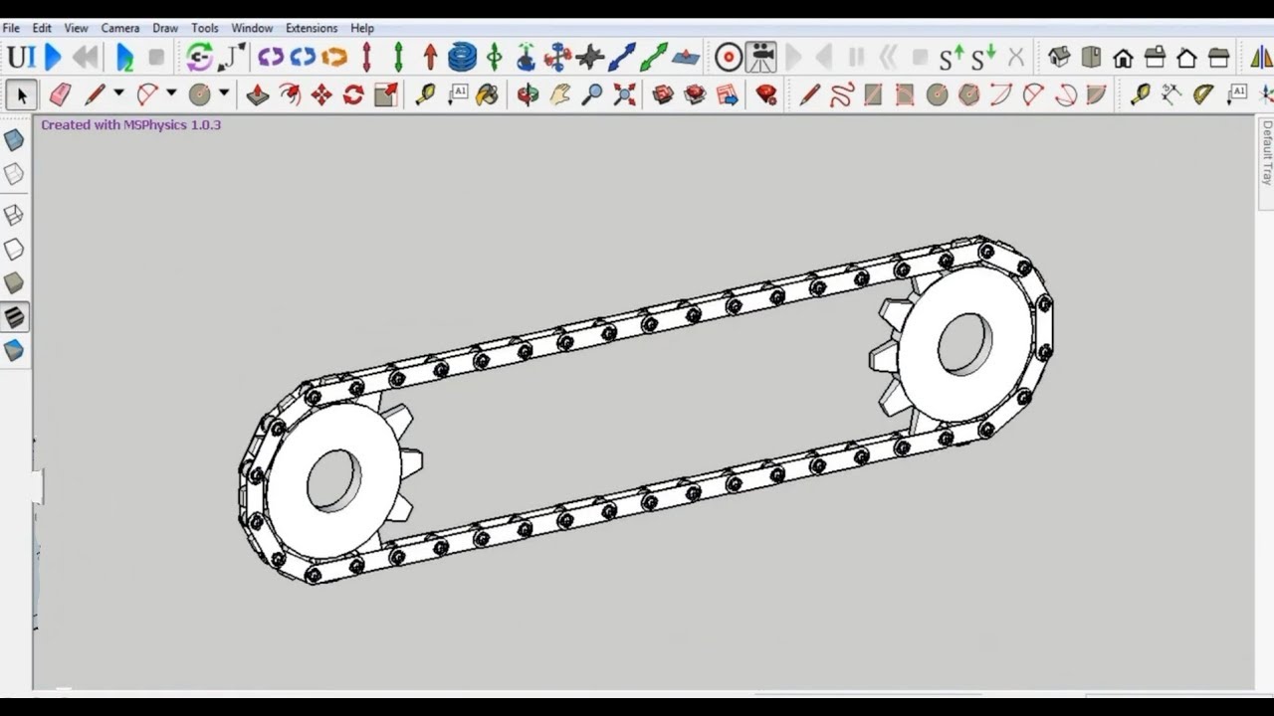Select the Text label tool near Paint Bucket
The width and height of the screenshot is (1274, 716).
click(x=458, y=95)
